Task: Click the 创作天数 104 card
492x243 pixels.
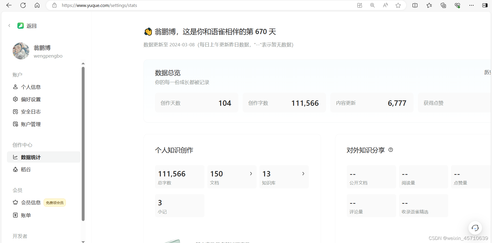Action: click(x=197, y=103)
